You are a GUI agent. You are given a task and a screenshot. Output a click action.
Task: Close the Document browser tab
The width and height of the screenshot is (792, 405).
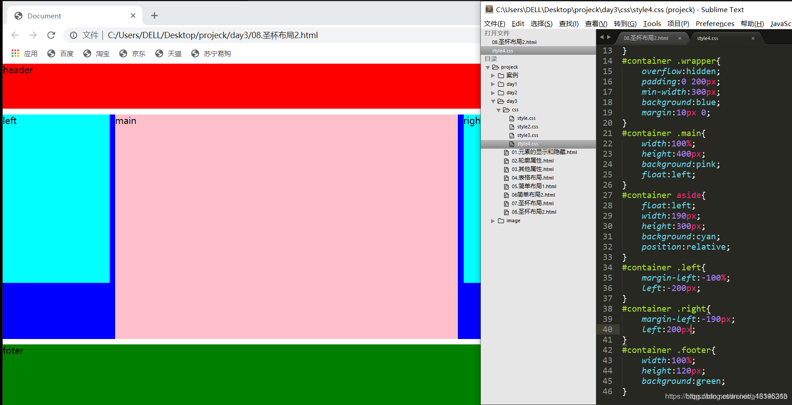133,16
